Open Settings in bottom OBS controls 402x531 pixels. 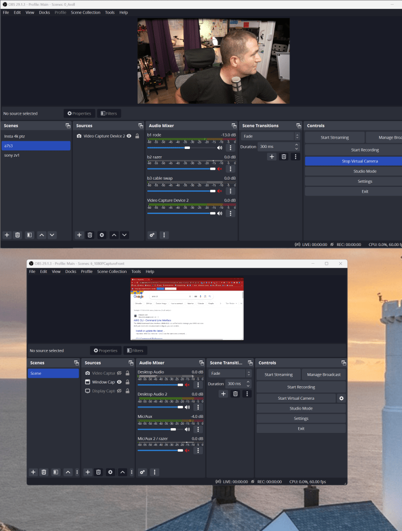(x=301, y=418)
